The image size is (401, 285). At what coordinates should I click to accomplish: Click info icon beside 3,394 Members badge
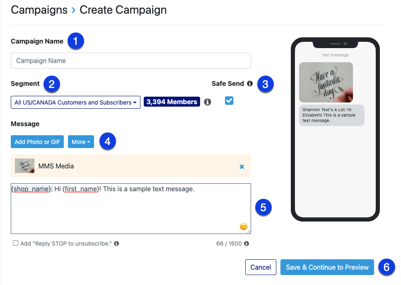click(208, 102)
